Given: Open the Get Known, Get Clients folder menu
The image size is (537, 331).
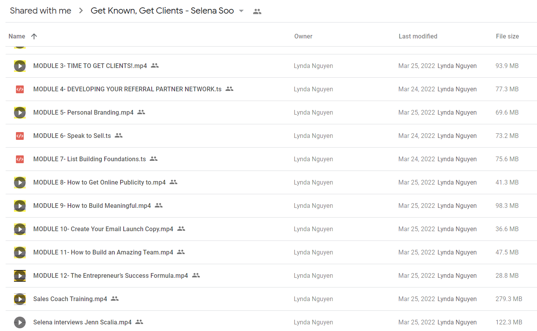Looking at the screenshot, I should tap(162, 11).
